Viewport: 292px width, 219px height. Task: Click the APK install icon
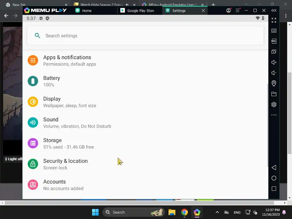(x=274, y=41)
